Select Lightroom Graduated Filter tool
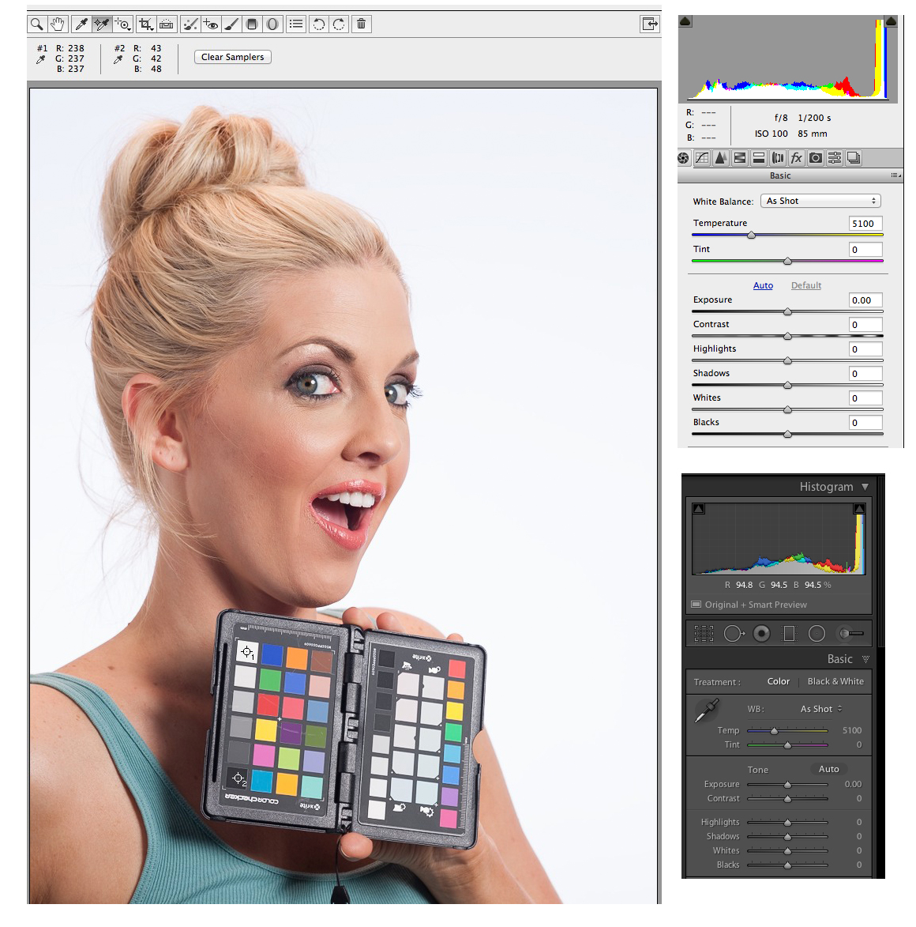This screenshot has height=927, width=916. click(789, 634)
